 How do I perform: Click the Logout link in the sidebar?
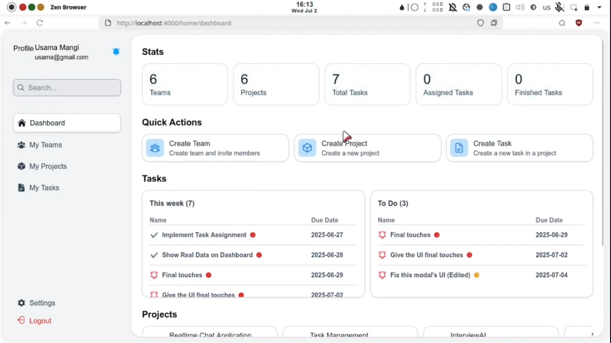point(40,321)
